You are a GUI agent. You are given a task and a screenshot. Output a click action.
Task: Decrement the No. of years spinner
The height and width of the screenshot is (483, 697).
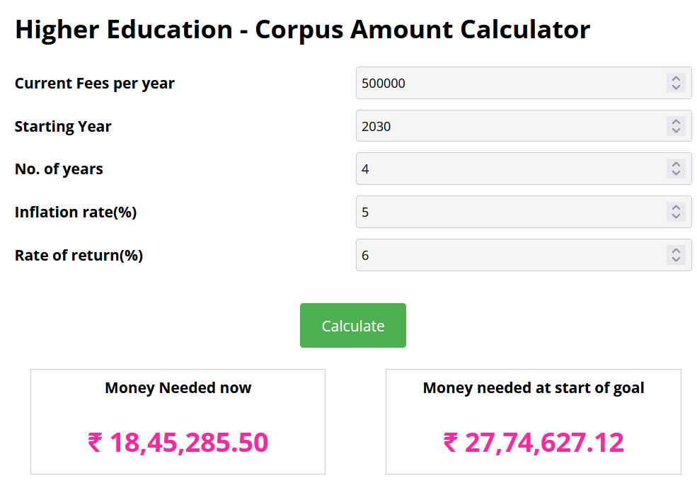click(676, 173)
